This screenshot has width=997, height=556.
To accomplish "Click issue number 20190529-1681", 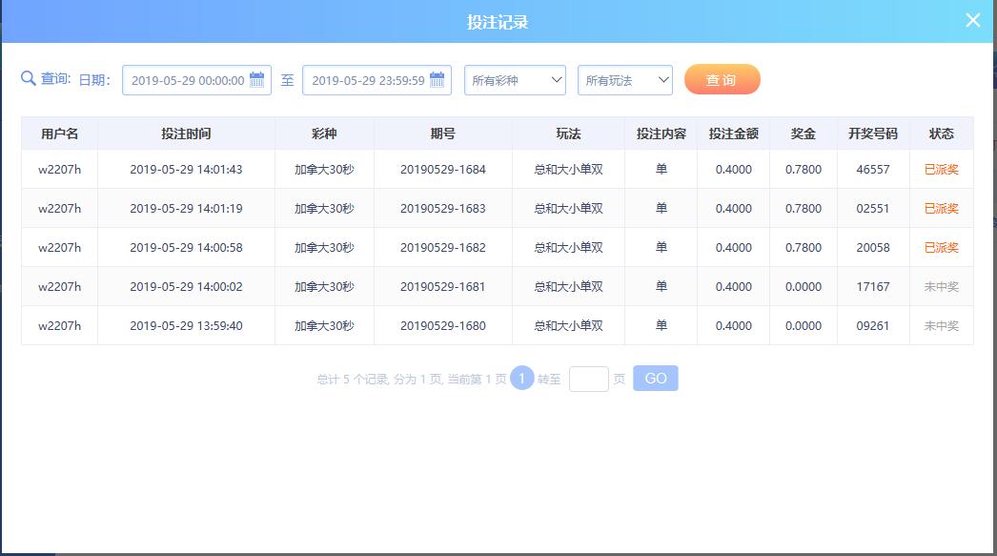I will [443, 286].
